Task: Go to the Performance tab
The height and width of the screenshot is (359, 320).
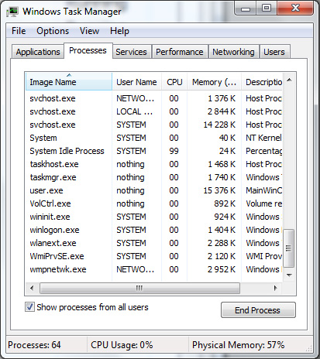Action: pos(180,52)
